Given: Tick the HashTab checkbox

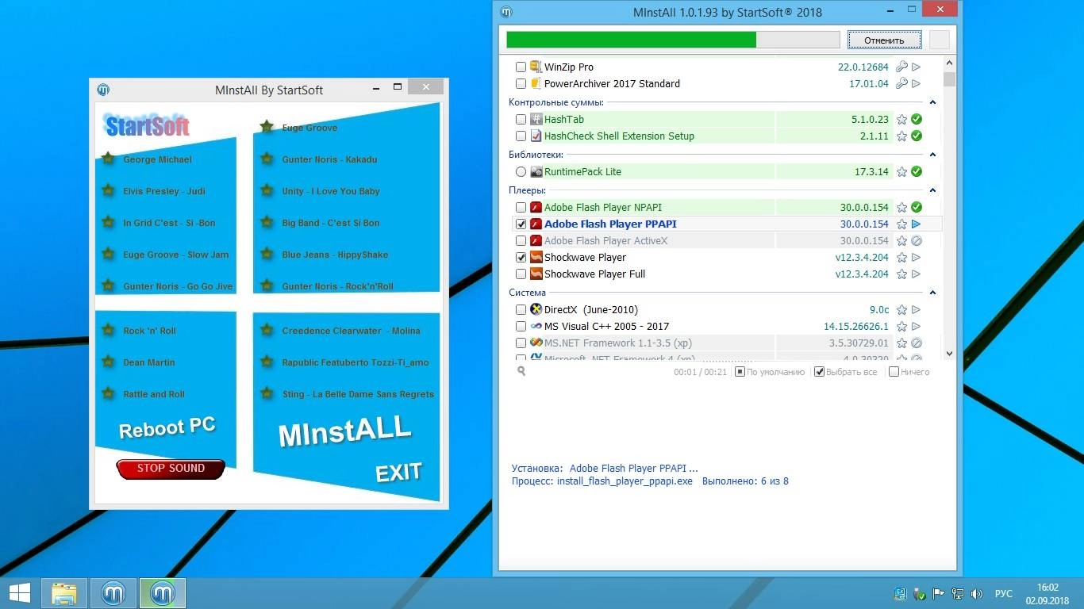Looking at the screenshot, I should point(521,120).
